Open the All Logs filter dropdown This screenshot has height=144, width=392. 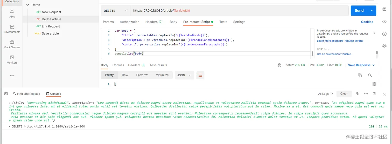[325, 94]
